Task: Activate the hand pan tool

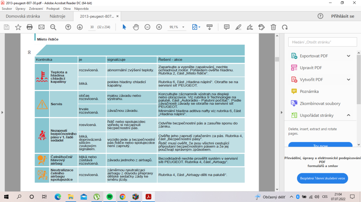Action: point(136,27)
